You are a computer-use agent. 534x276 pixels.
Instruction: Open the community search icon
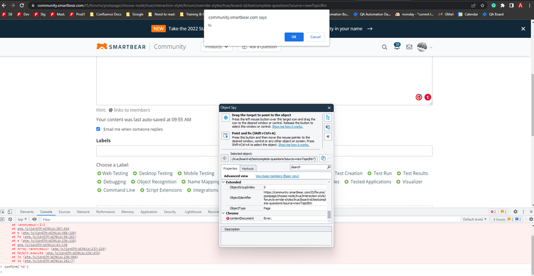point(384,48)
